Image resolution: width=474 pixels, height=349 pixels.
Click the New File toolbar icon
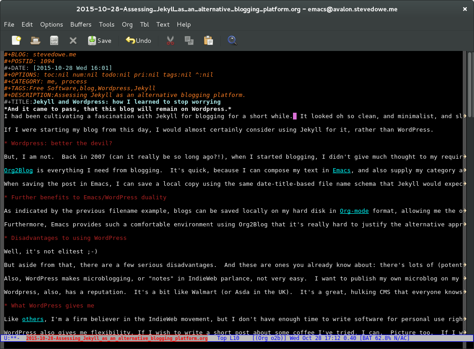click(x=16, y=41)
